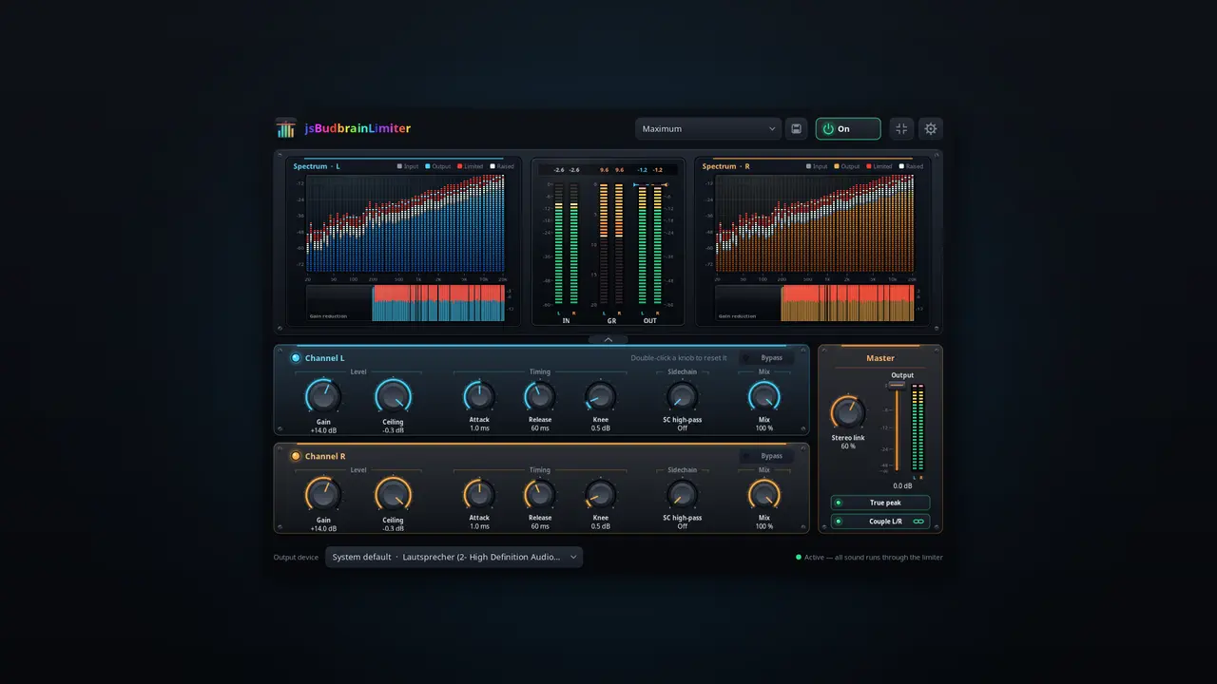Click the Master Output fader handle

[x=897, y=385]
